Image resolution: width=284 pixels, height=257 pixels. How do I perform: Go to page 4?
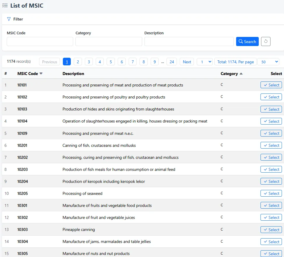tap(100, 62)
